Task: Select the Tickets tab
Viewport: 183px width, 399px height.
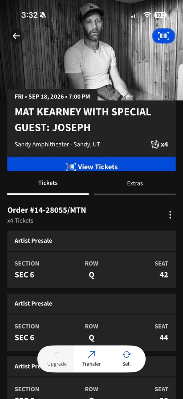Action: click(x=48, y=183)
